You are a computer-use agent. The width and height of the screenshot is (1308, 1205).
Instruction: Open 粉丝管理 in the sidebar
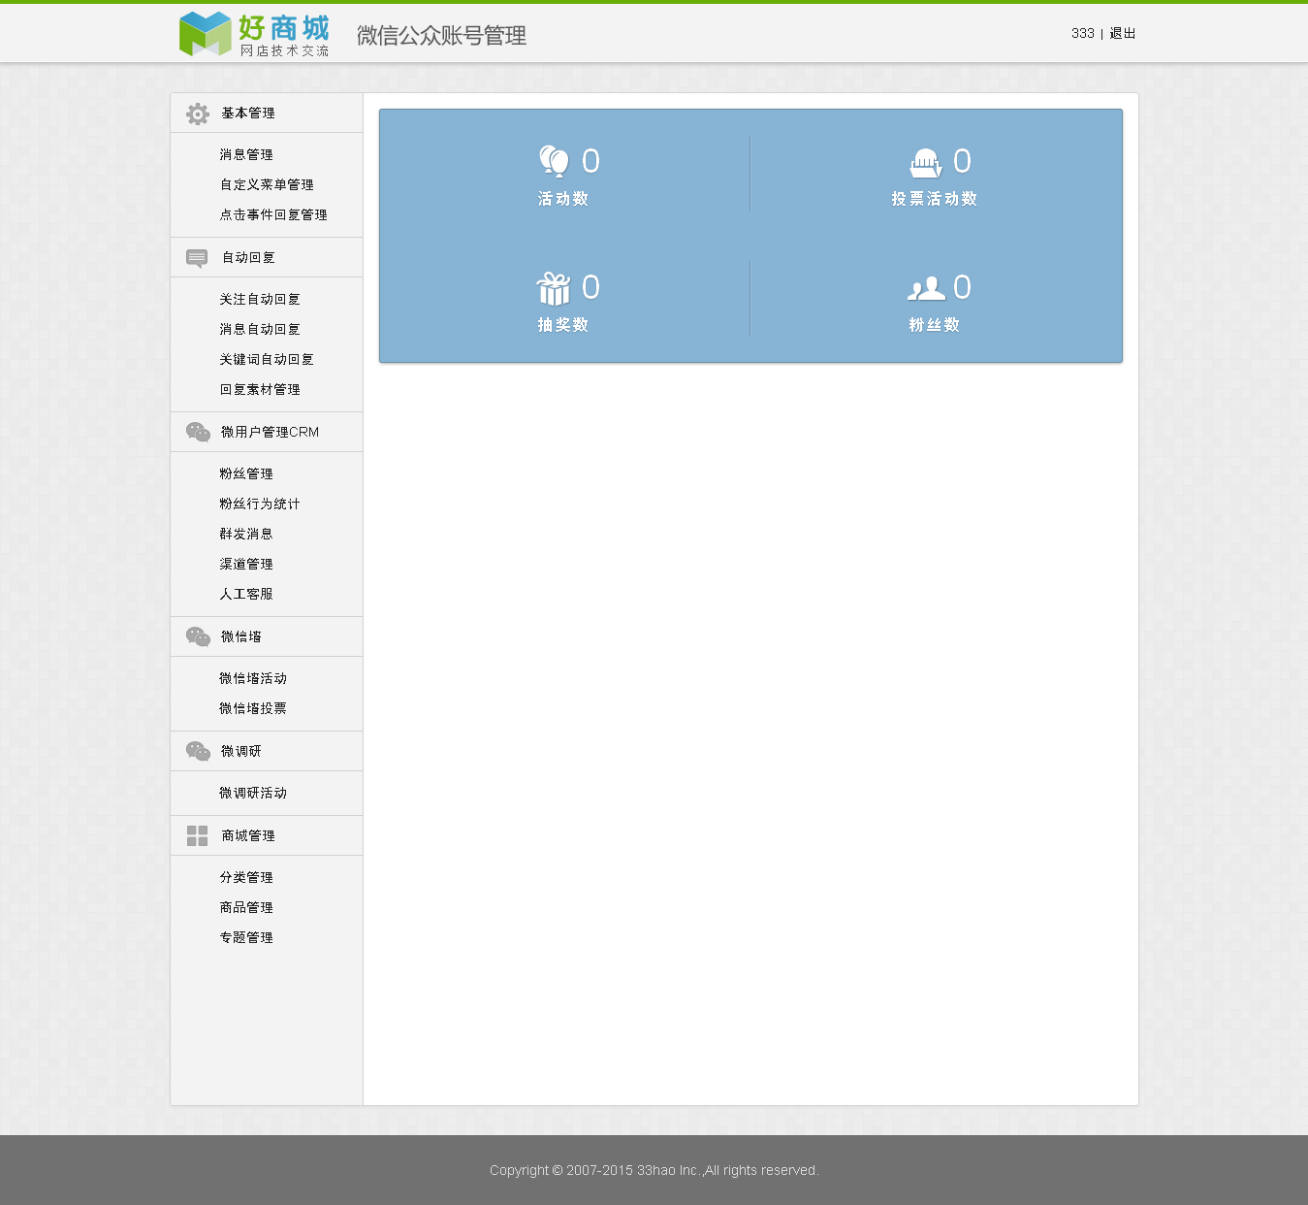(x=246, y=473)
